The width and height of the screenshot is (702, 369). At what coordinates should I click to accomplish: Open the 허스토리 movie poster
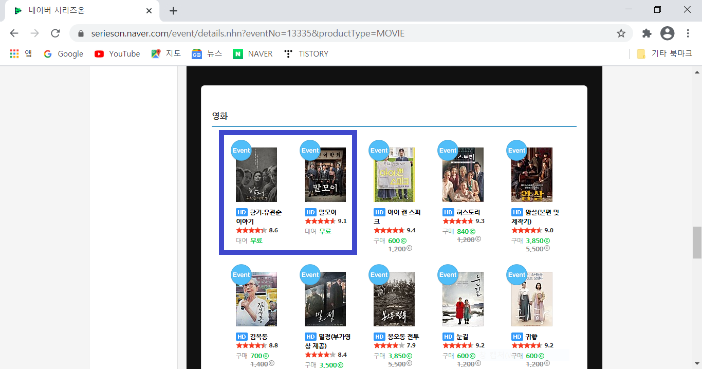463,175
